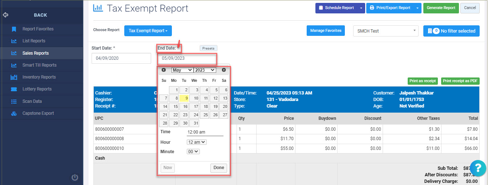Viewport: 488px width, 185px height.
Task: Go to previous month in calendar
Action: point(164,70)
